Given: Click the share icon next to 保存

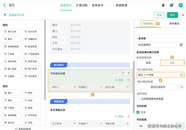Looking at the screenshot, I should click(183, 15).
